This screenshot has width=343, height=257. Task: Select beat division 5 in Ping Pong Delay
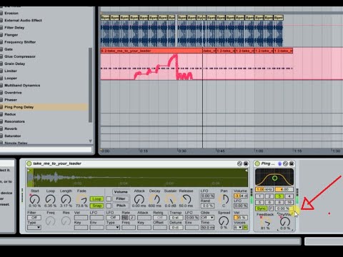[259, 202]
